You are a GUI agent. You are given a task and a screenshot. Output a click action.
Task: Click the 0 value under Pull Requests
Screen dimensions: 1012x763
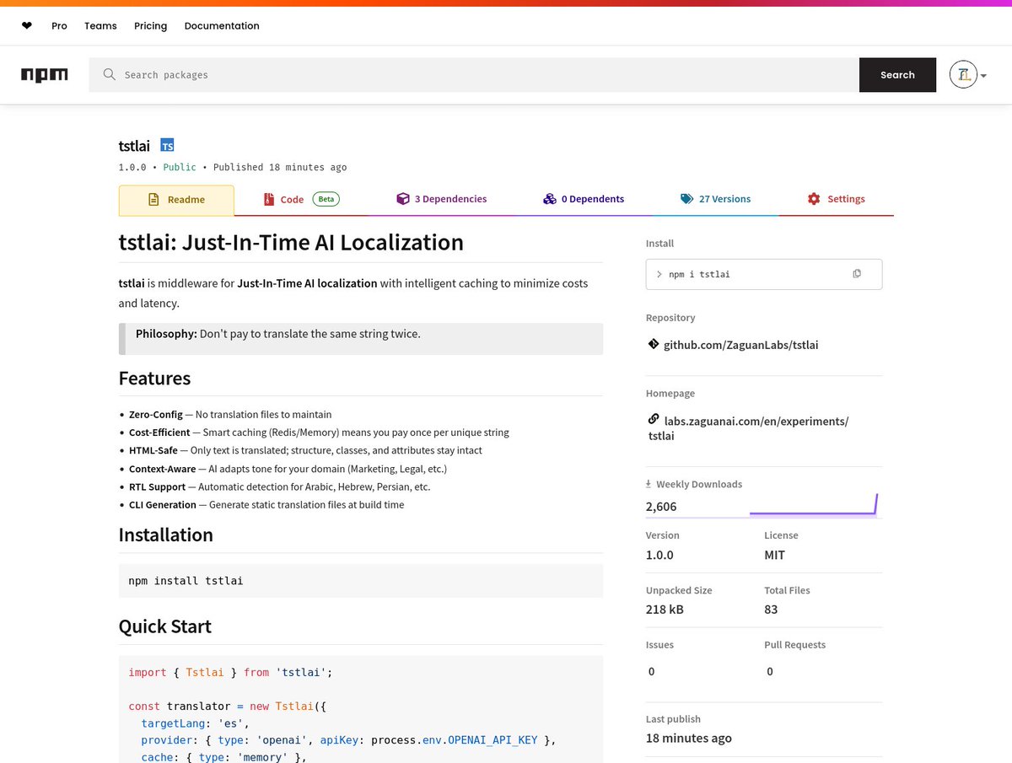pos(770,672)
